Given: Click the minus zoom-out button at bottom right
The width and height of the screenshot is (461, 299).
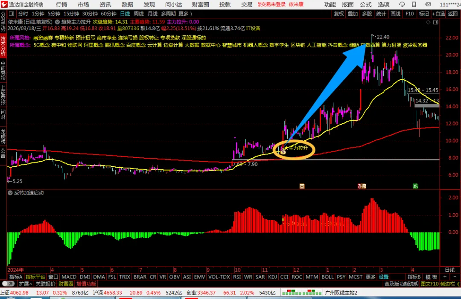Looking at the screenshot, I should tap(455, 277).
